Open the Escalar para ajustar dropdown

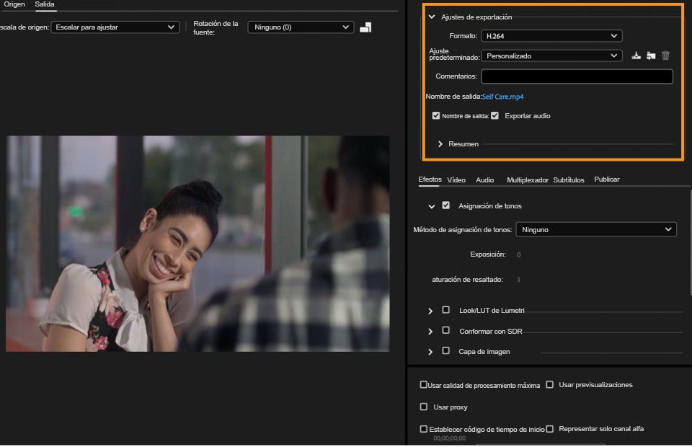115,27
